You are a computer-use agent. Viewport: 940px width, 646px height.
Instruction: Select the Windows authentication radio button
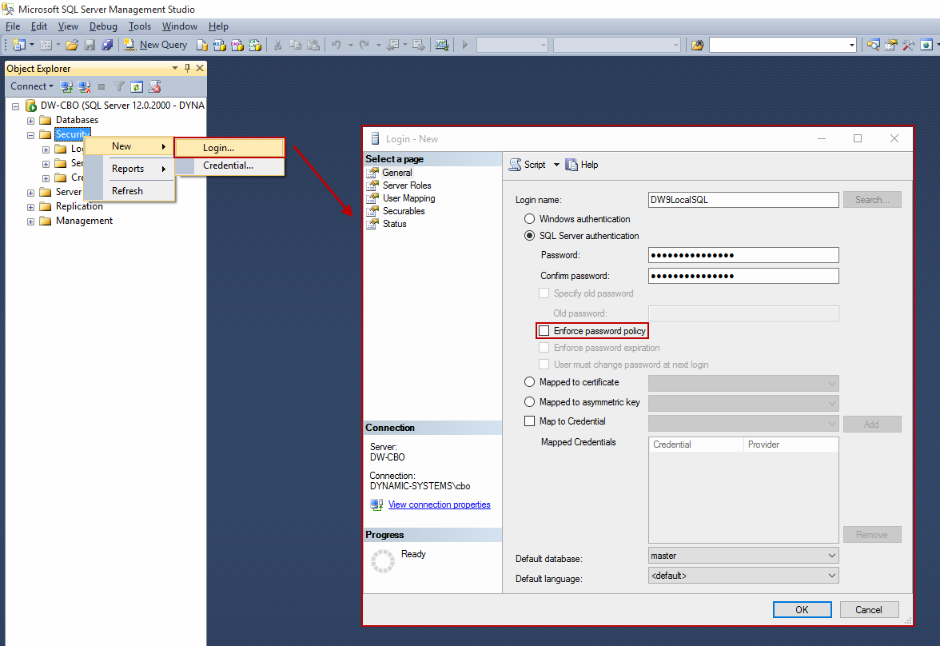pos(529,219)
